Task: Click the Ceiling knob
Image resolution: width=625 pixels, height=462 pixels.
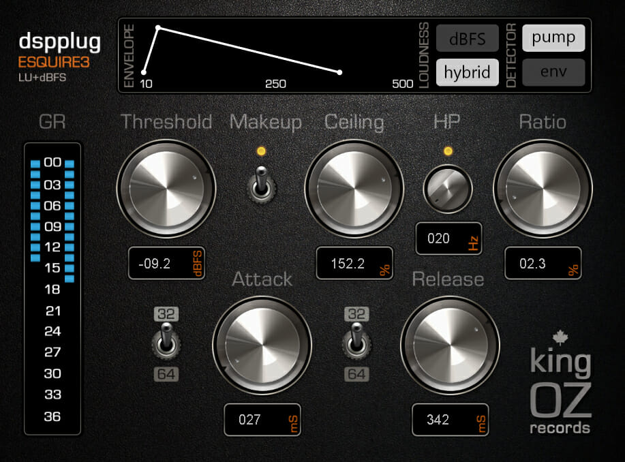Action: (x=354, y=185)
